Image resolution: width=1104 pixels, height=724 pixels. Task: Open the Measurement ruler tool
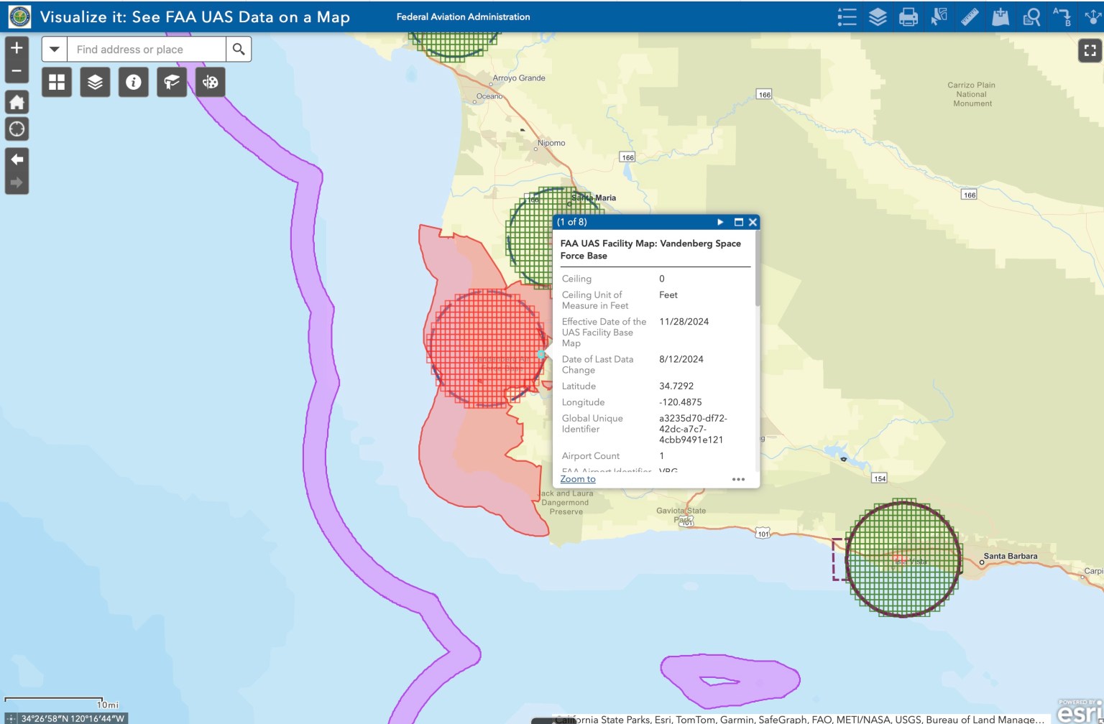(x=970, y=17)
